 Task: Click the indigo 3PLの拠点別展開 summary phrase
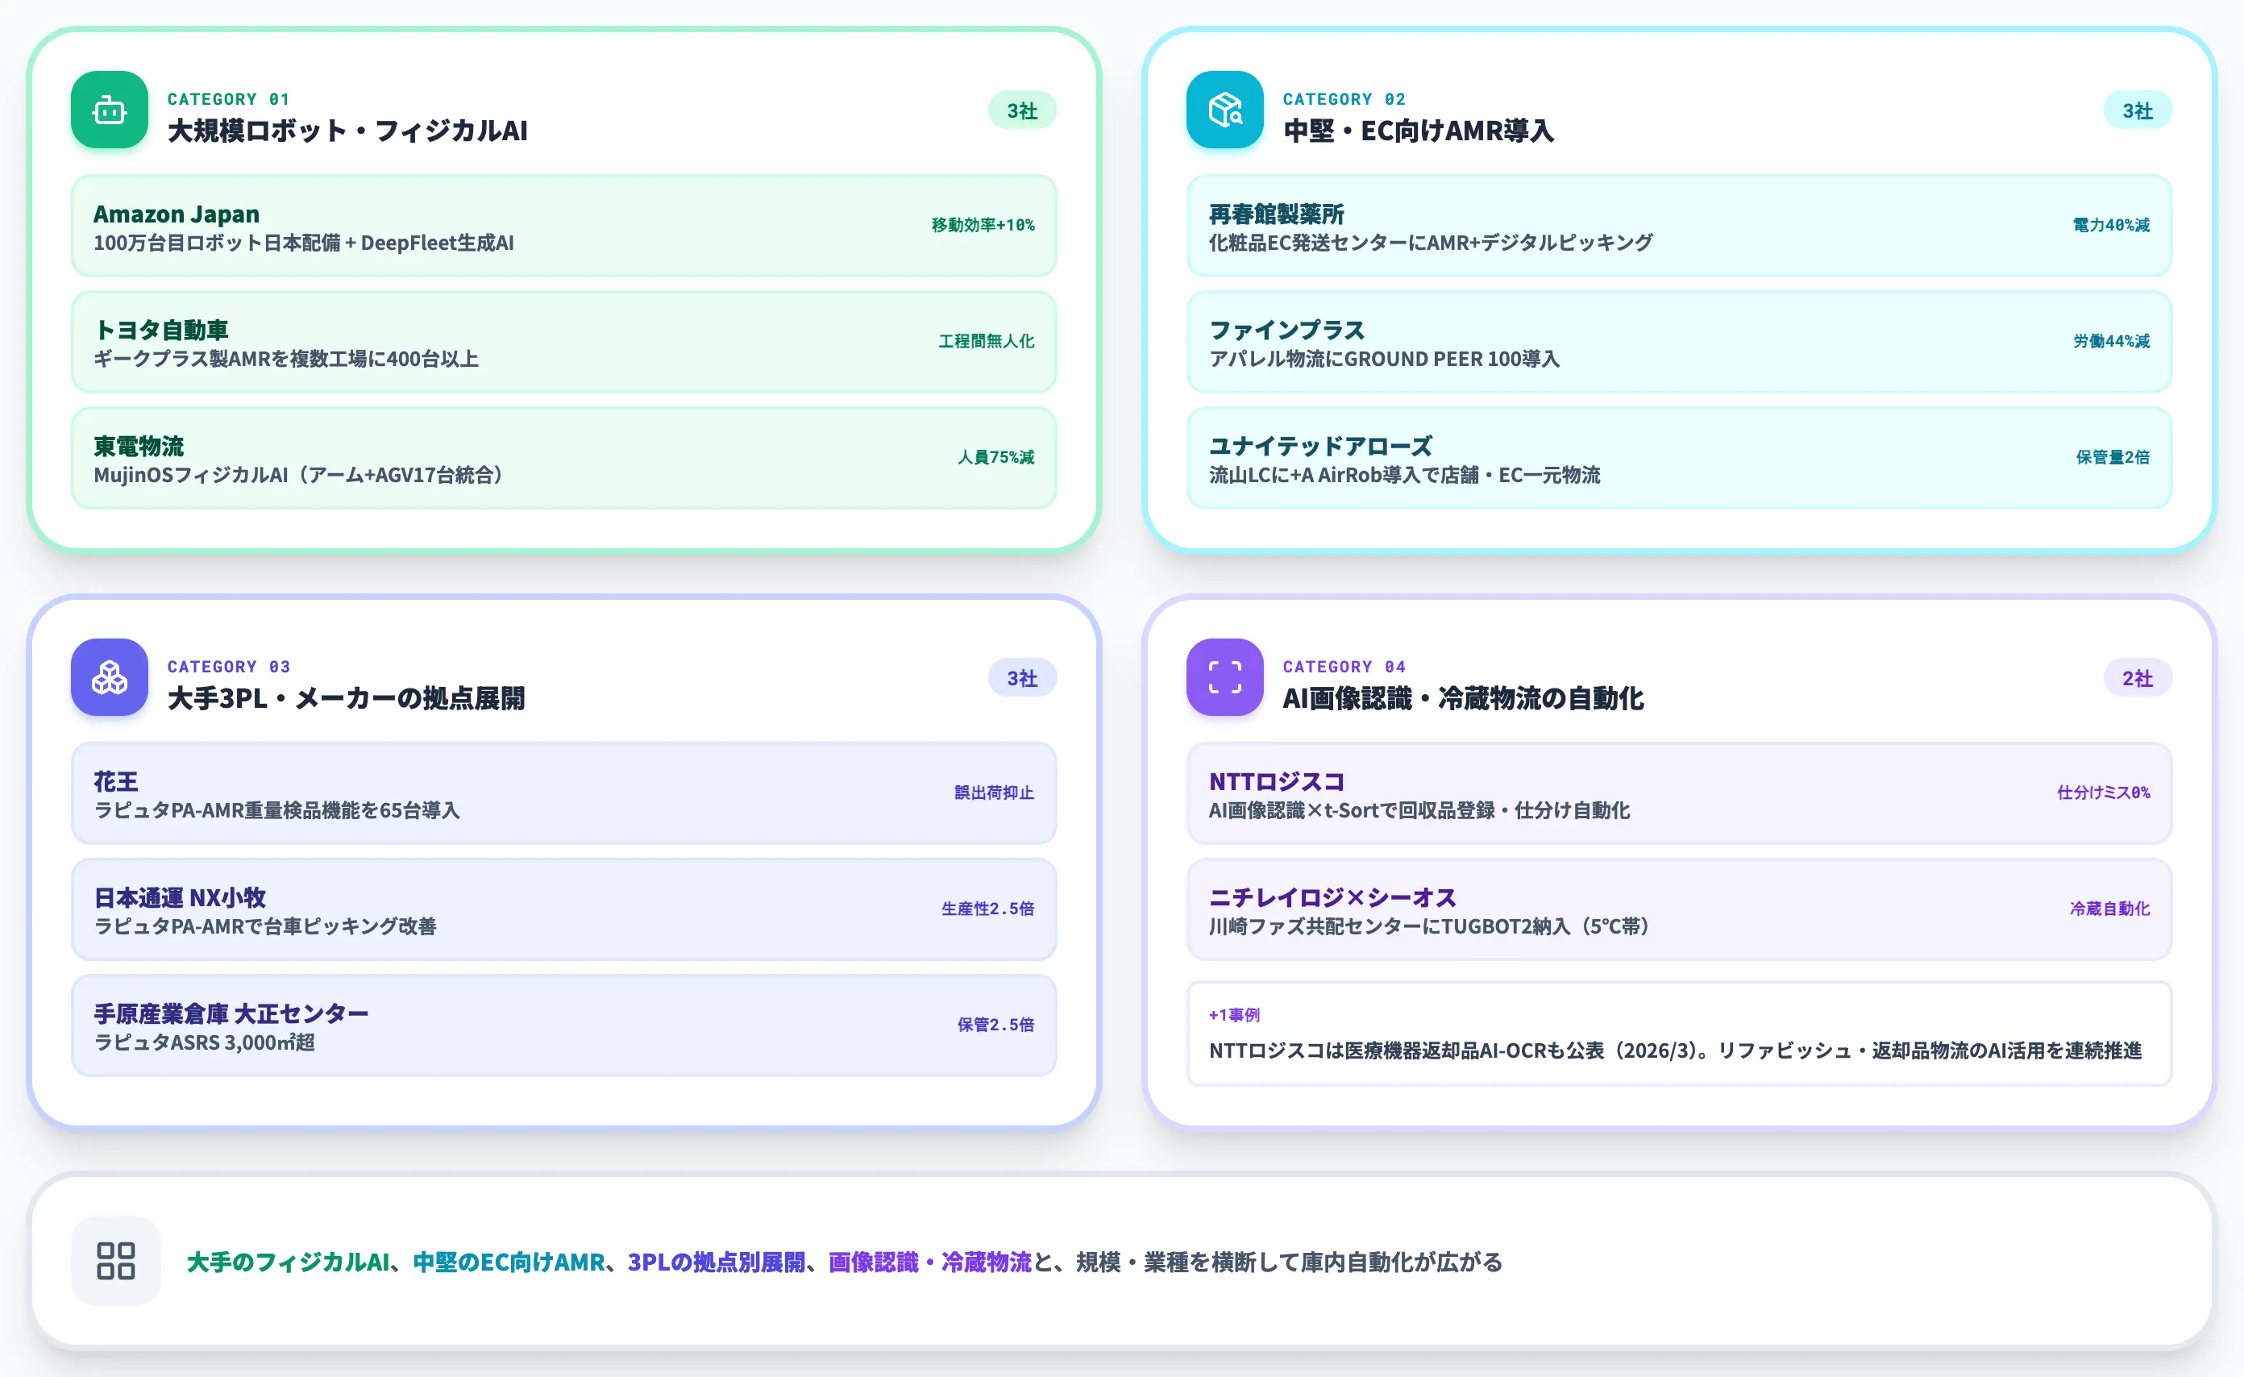point(717,1263)
